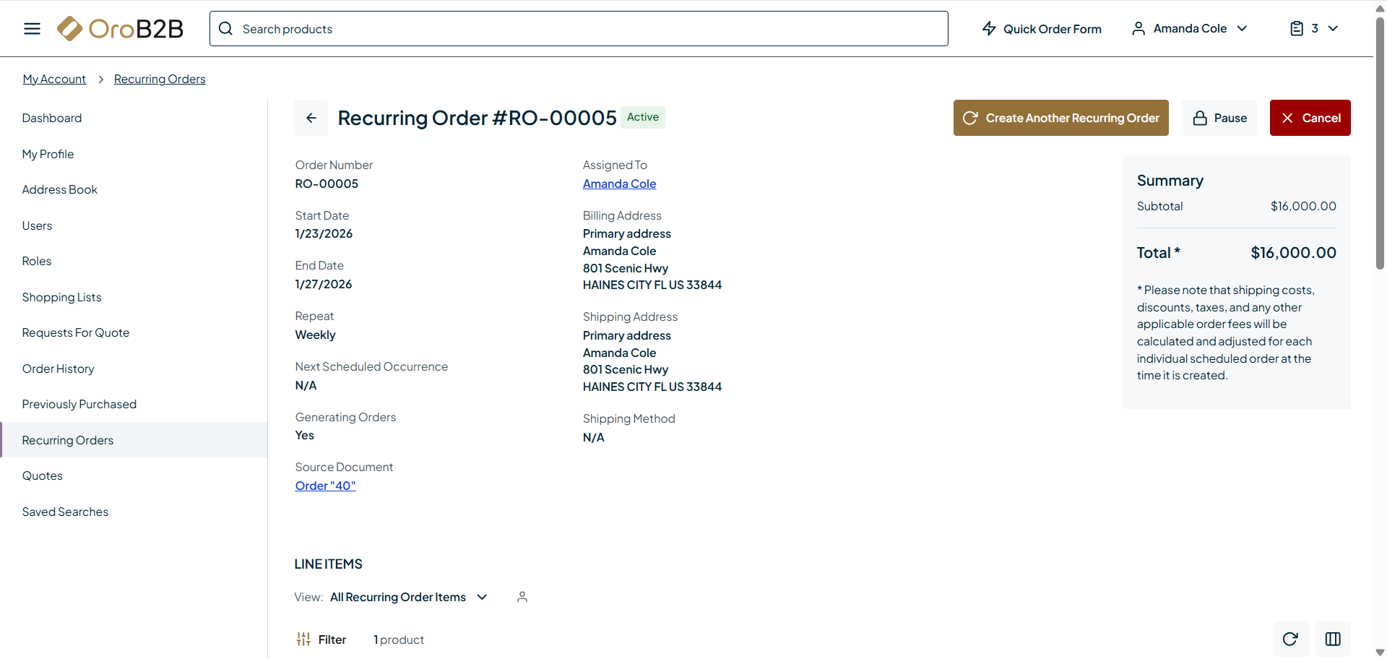Click the refresh grid icon
The image size is (1387, 659).
tap(1290, 639)
